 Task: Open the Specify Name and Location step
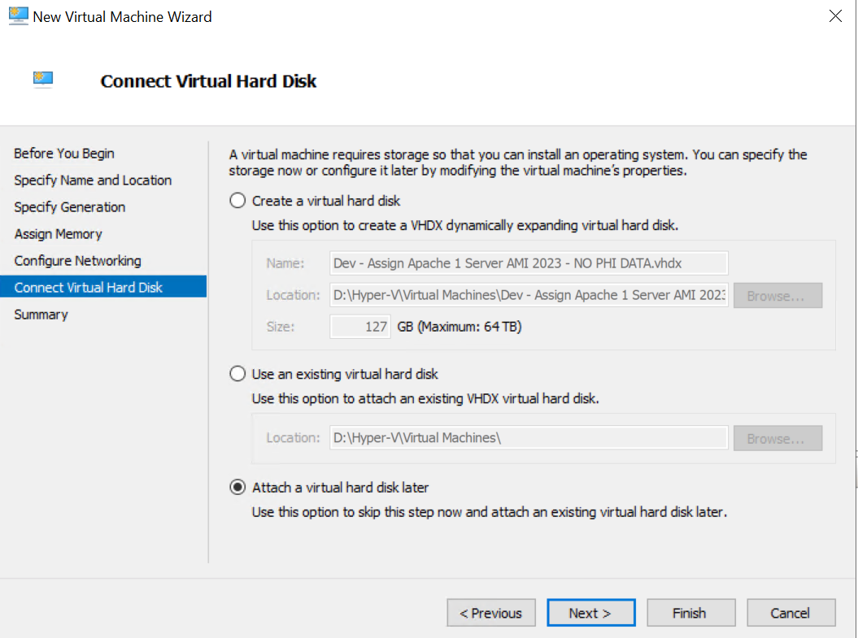point(93,180)
